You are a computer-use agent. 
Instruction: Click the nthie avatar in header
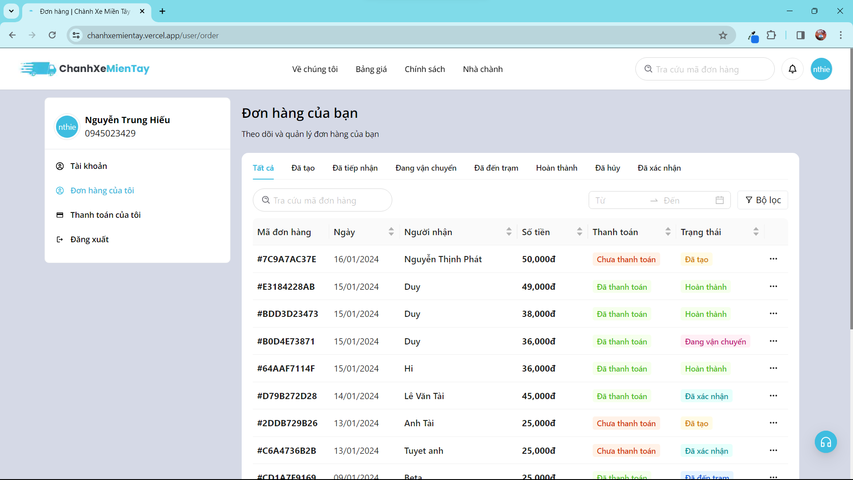[821, 69]
